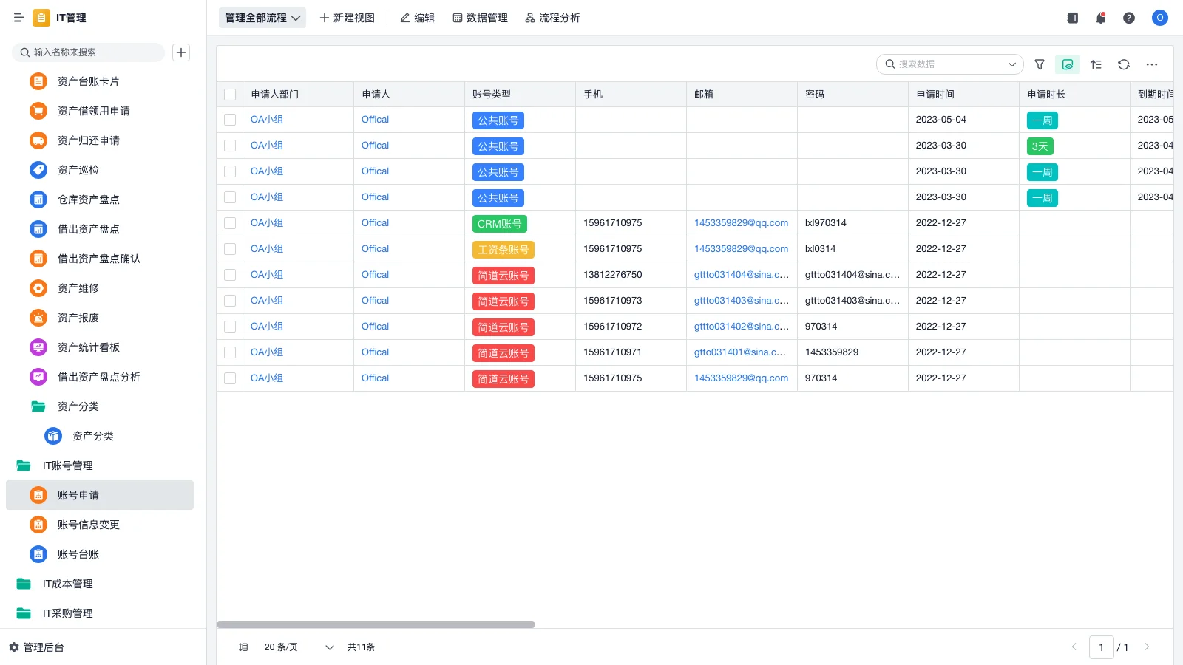Select 账号台账 in the sidebar
The height and width of the screenshot is (665, 1183).
(78, 554)
